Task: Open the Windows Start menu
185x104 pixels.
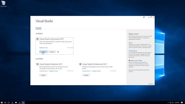Action: coord(2,103)
